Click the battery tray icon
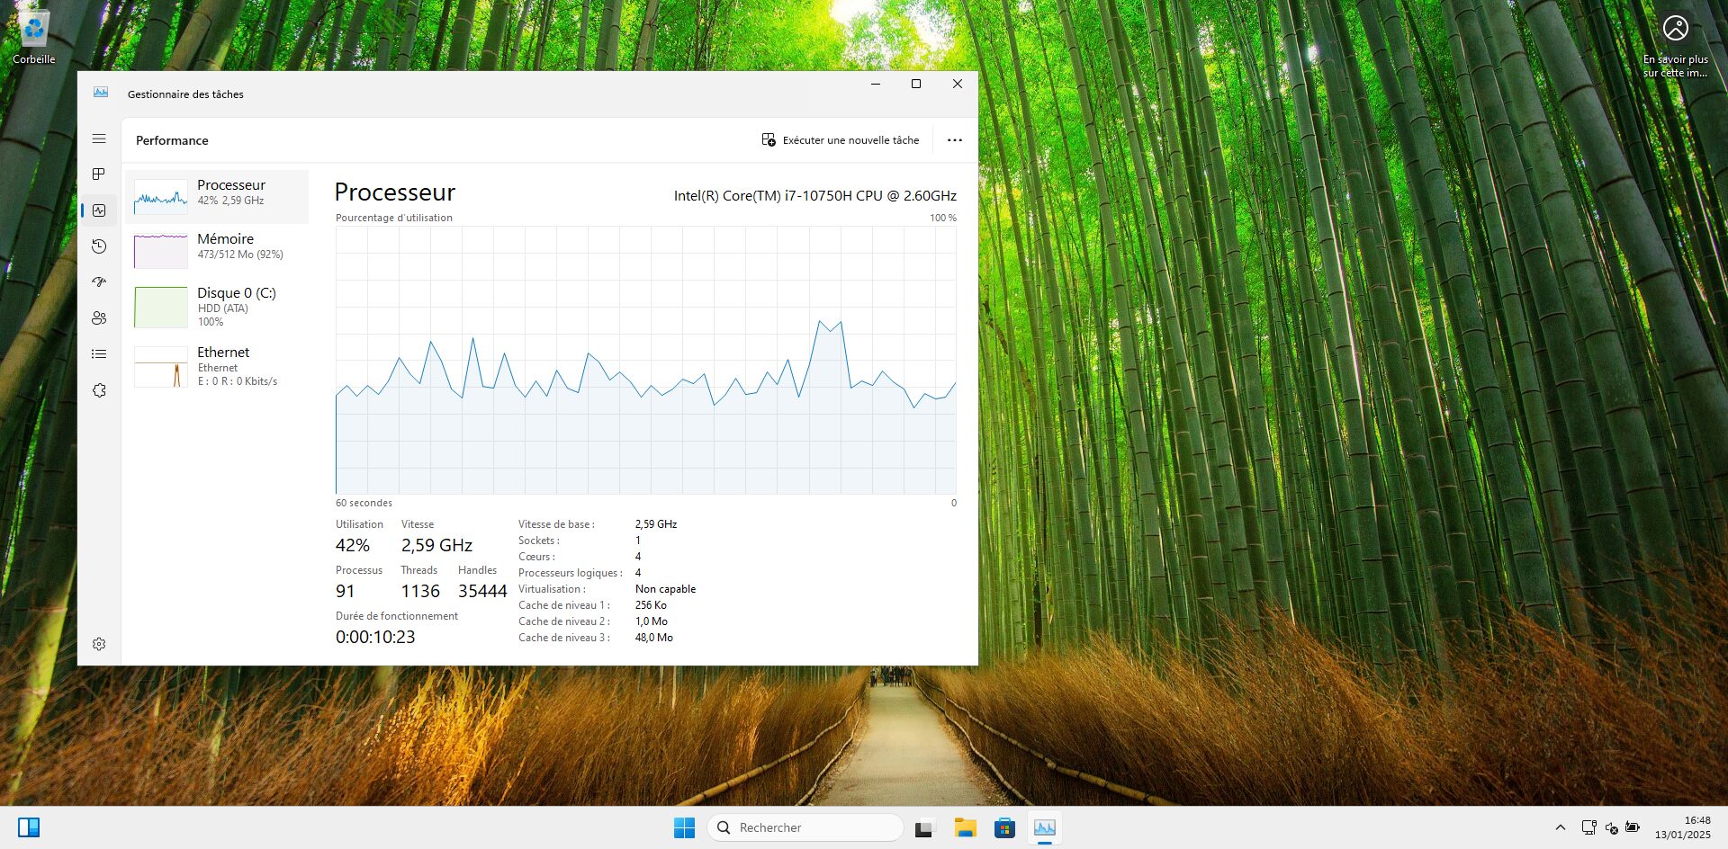Screen dimensions: 1728x849 (x=1633, y=827)
